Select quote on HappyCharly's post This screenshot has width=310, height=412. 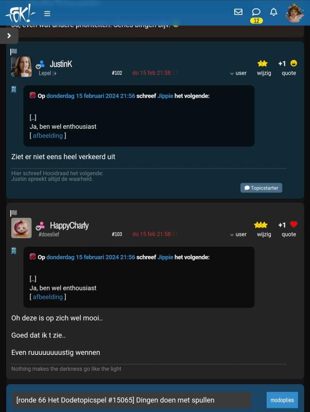(x=289, y=234)
